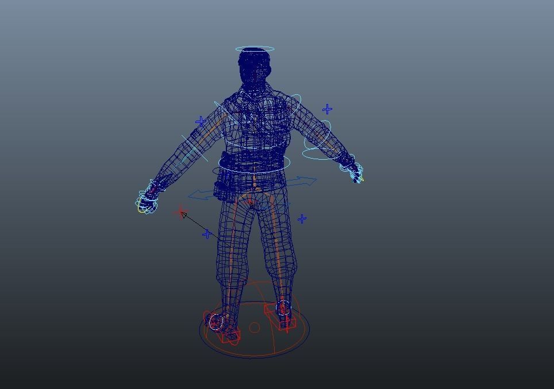Screen dimensions: 554x389
Task: Select the halo head control ring
Action: click(x=255, y=49)
